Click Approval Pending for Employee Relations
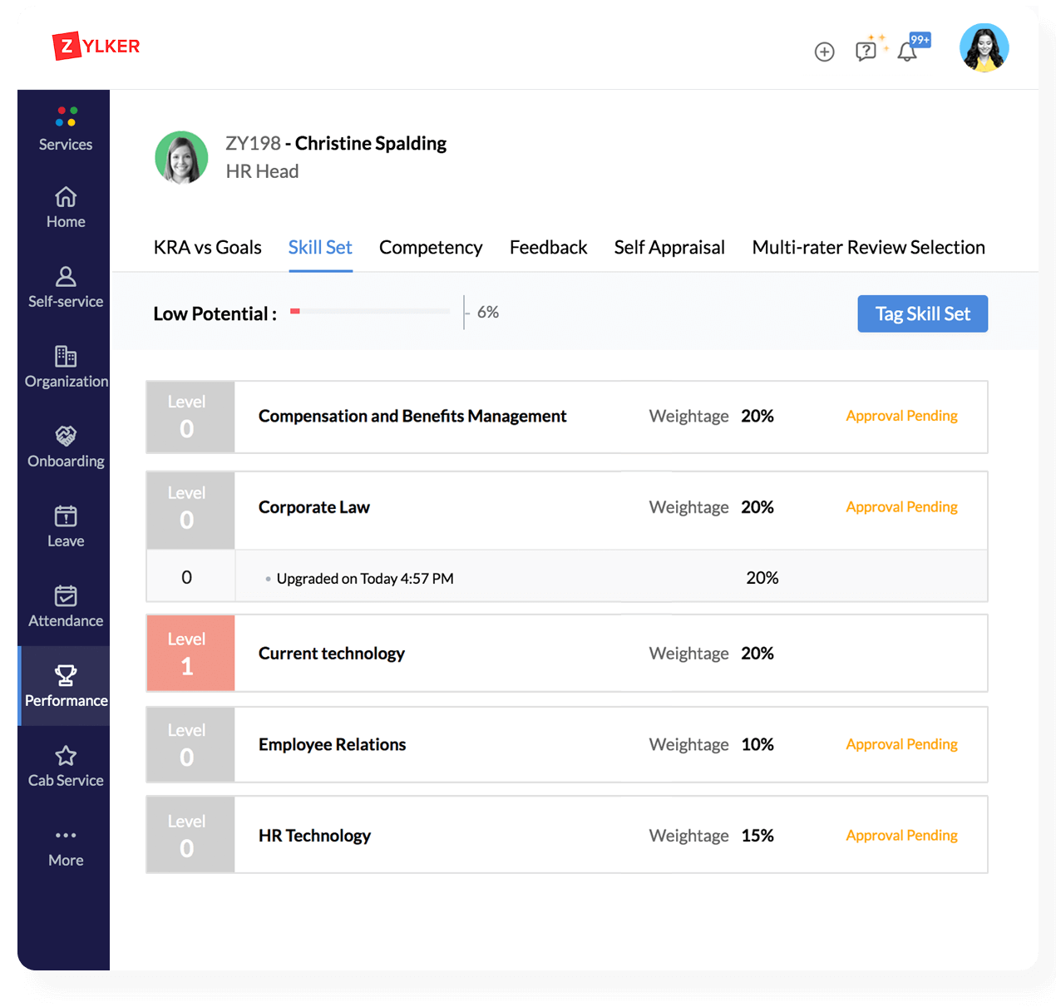 pos(901,744)
